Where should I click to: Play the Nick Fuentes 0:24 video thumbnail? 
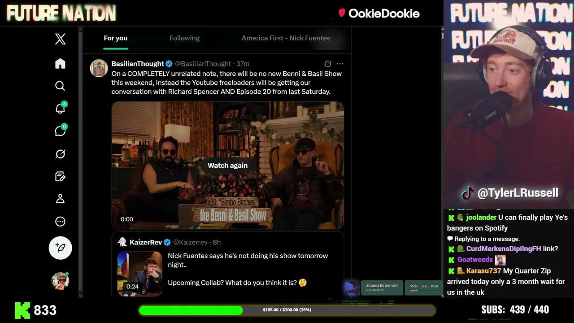click(x=139, y=274)
